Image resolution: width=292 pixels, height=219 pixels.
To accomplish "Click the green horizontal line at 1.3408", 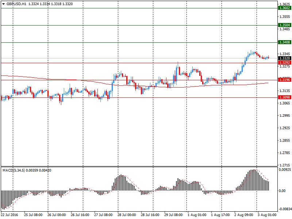I will click(x=139, y=42).
